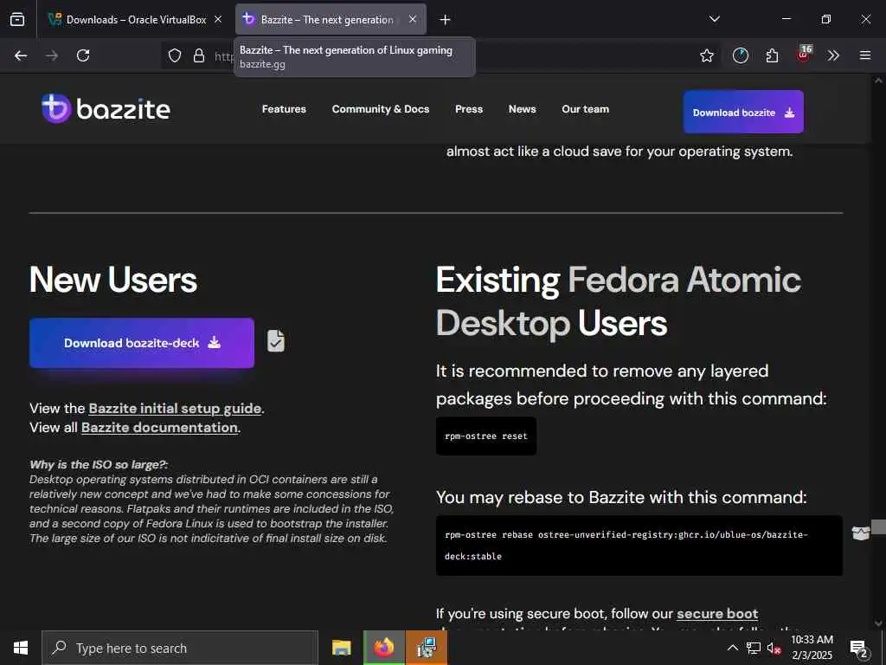The height and width of the screenshot is (665, 886).
Task: Open the notification center icon
Action: [x=859, y=649]
